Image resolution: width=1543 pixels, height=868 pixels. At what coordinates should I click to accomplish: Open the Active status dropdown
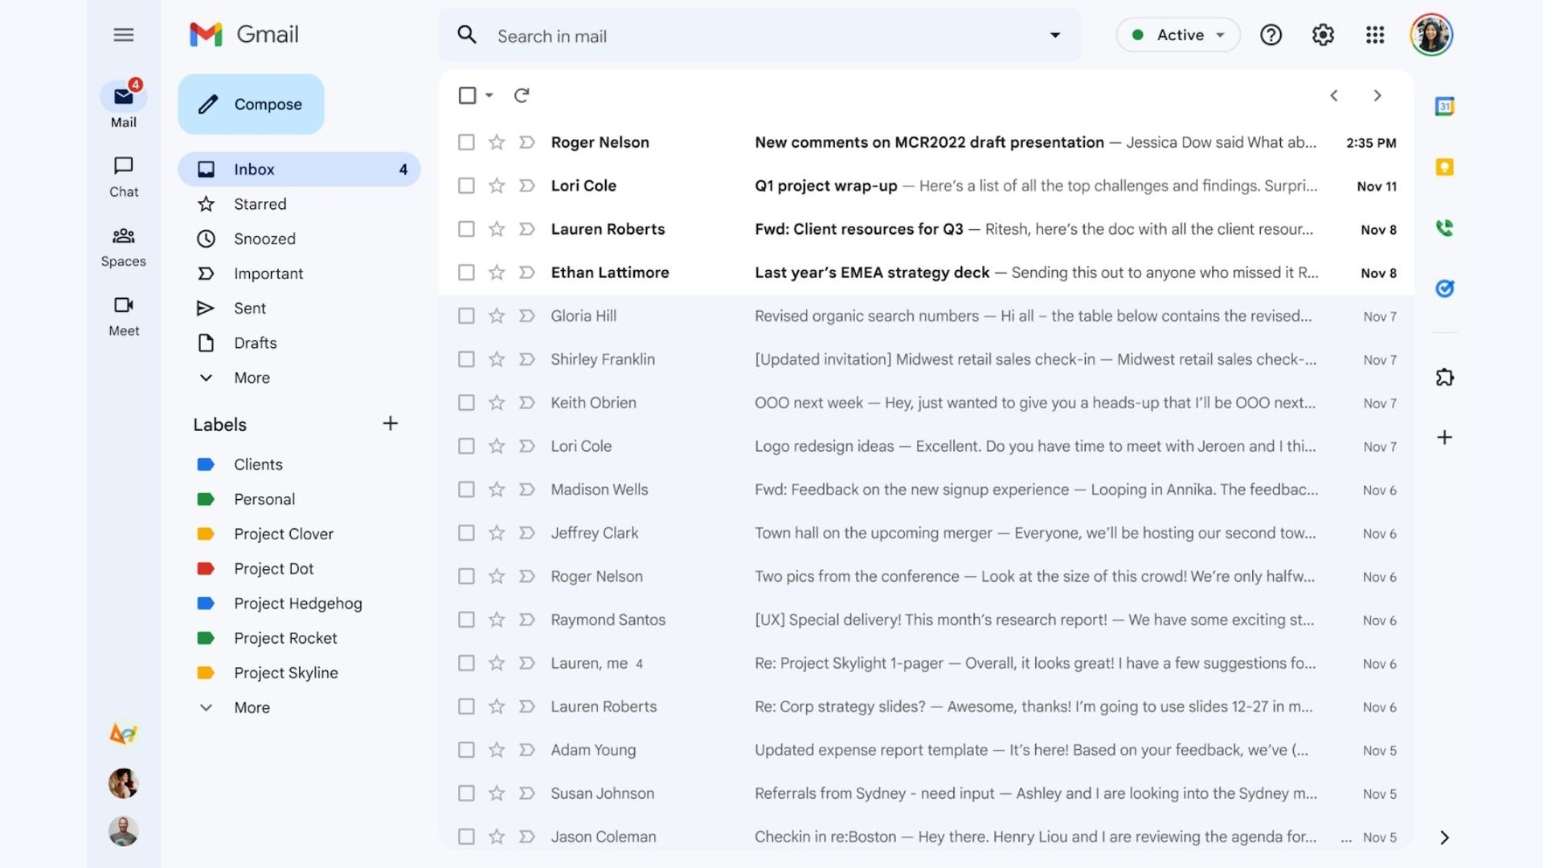[x=1178, y=35]
